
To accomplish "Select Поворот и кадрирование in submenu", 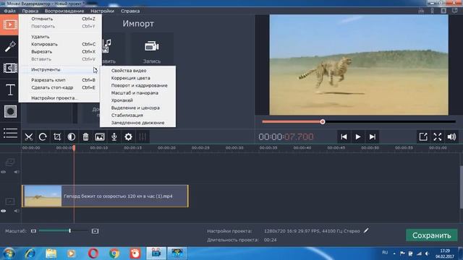I will pyautogui.click(x=138, y=85).
